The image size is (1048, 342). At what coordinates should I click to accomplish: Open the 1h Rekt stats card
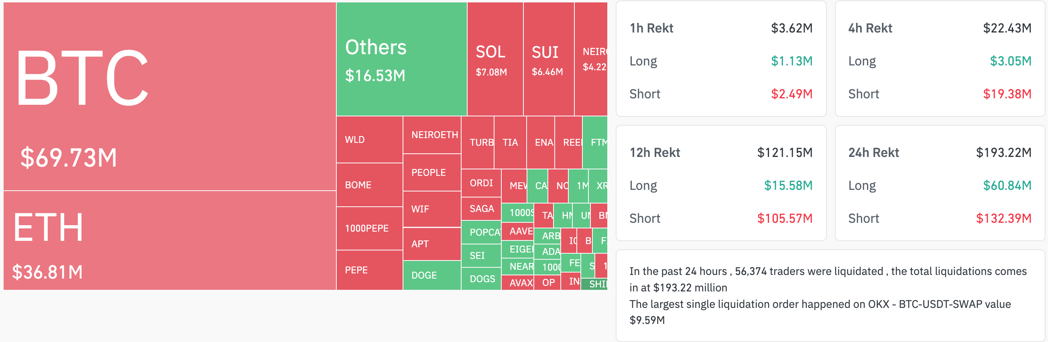click(721, 59)
